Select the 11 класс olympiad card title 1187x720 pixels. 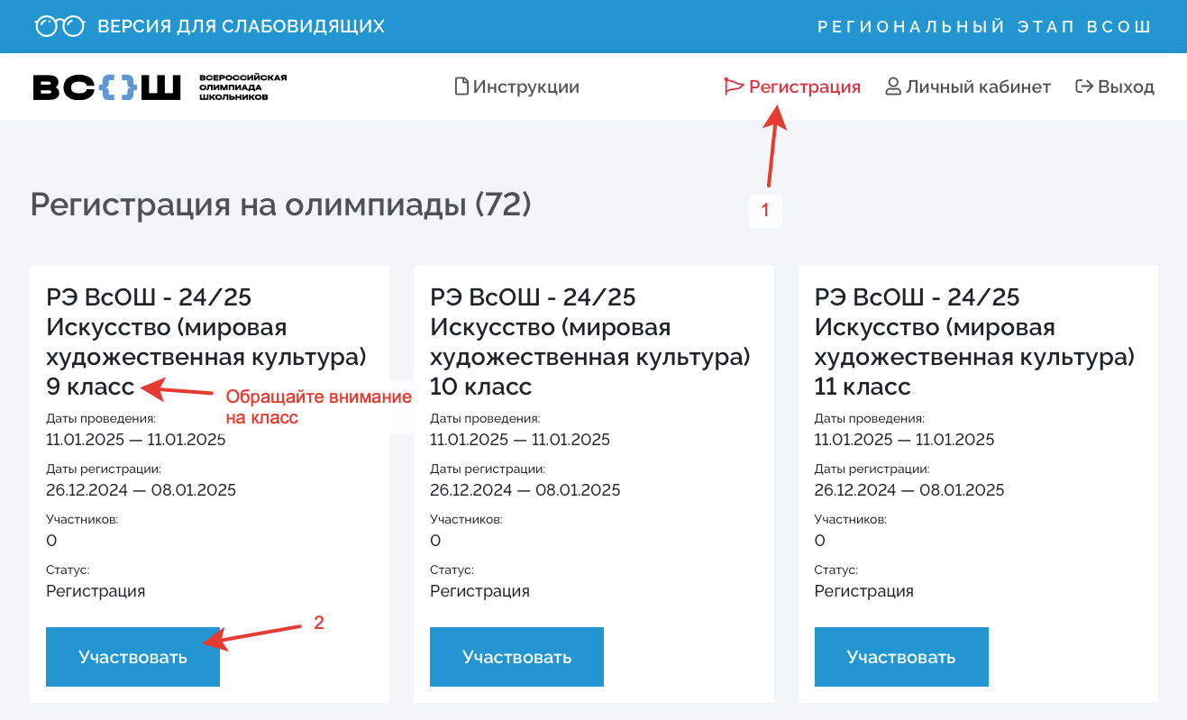click(x=974, y=342)
